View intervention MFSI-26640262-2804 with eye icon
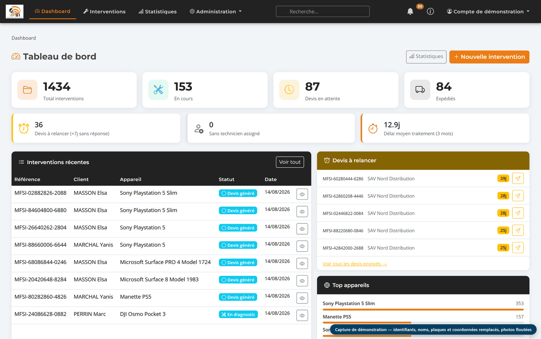This screenshot has height=339, width=541. tap(302, 229)
